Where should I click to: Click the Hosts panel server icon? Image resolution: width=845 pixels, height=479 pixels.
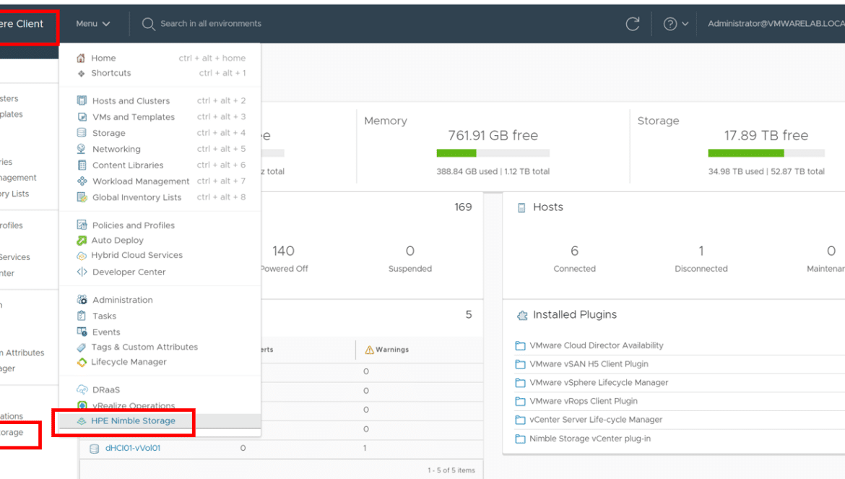click(x=521, y=208)
